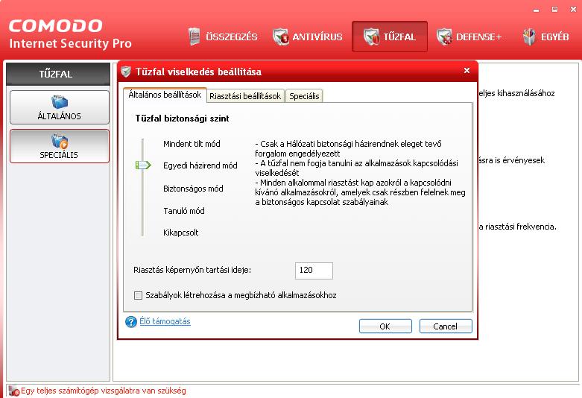
Task: Select the Egyedi házirend mód label
Action: coord(200,165)
